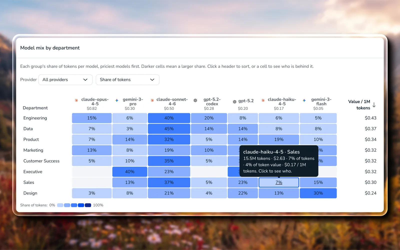Open Design claude-opus-4-5 3% cell
The image size is (400, 250).
click(92, 193)
